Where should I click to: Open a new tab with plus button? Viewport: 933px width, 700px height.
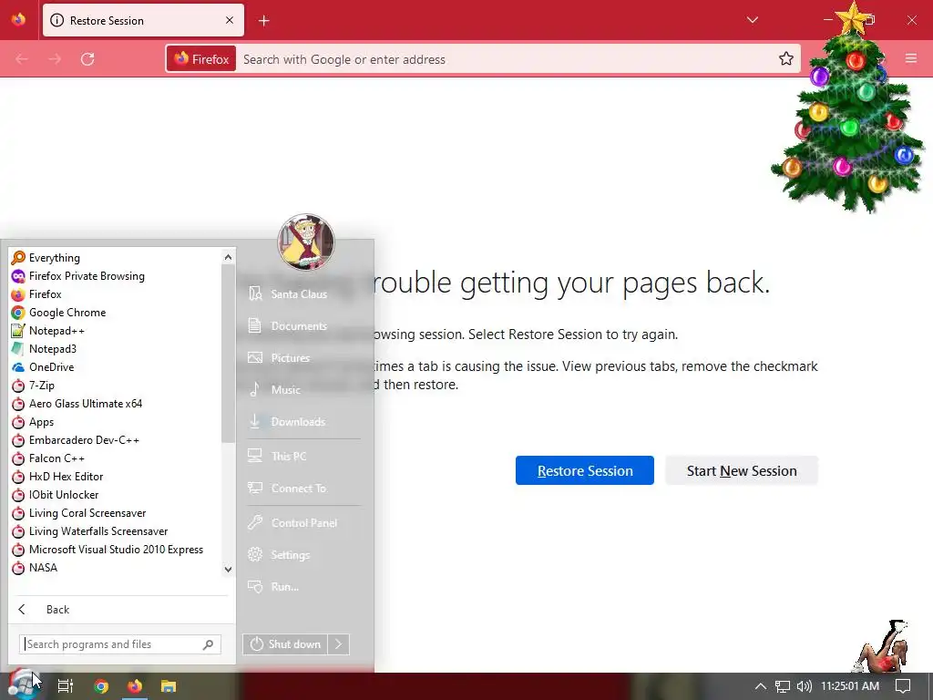click(x=264, y=21)
